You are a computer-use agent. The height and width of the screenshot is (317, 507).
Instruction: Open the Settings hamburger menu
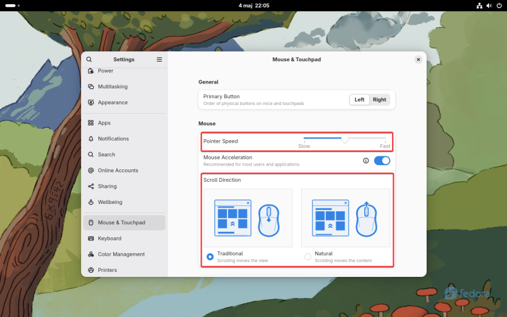click(160, 59)
